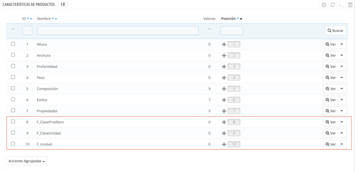The height and width of the screenshot is (171, 355).
Task: Expand the actions dropdown for Peso
Action: tap(342, 78)
